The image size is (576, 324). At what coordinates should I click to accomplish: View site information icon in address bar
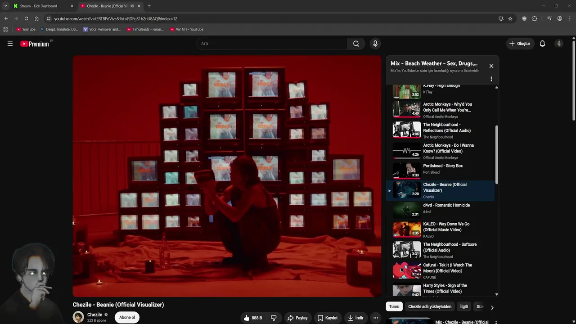[x=49, y=18]
